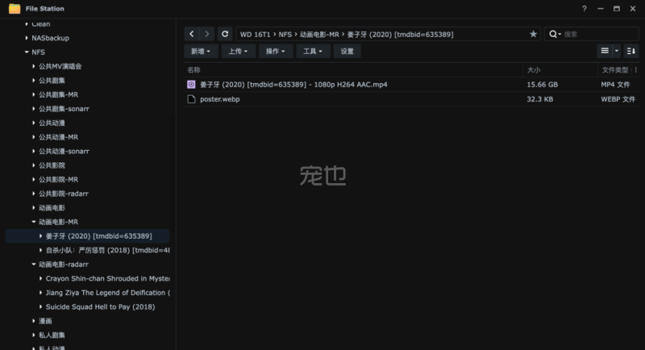Expand the 公共剧集-sonarr folder
This screenshot has height=350, width=645.
(x=33, y=109)
